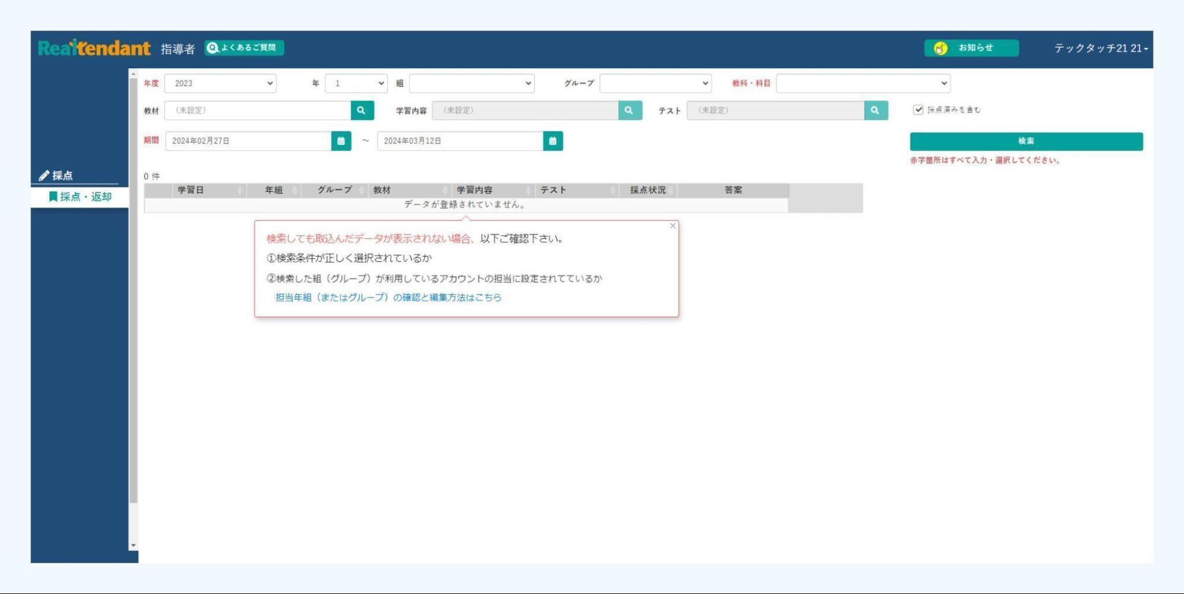This screenshot has height=594, width=1184.
Task: Open the start date calendar picker
Action: tap(341, 141)
